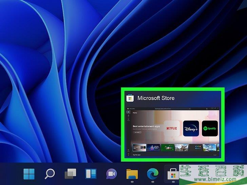Viewport: 247px width, 185px height.
Task: Select the Microsoft Store window preview thumbnail
Action: 173,132
